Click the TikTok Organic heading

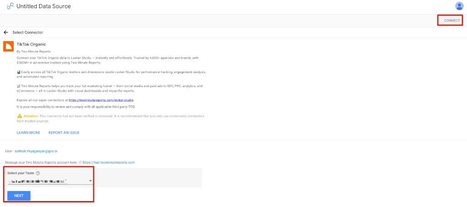click(x=31, y=44)
